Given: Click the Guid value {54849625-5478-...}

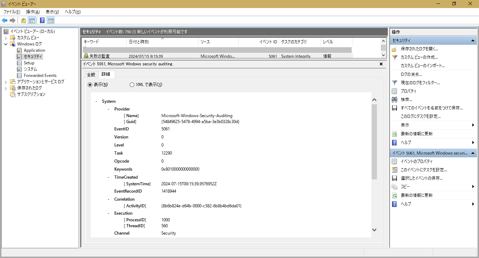Looking at the screenshot, I should coord(200,122).
